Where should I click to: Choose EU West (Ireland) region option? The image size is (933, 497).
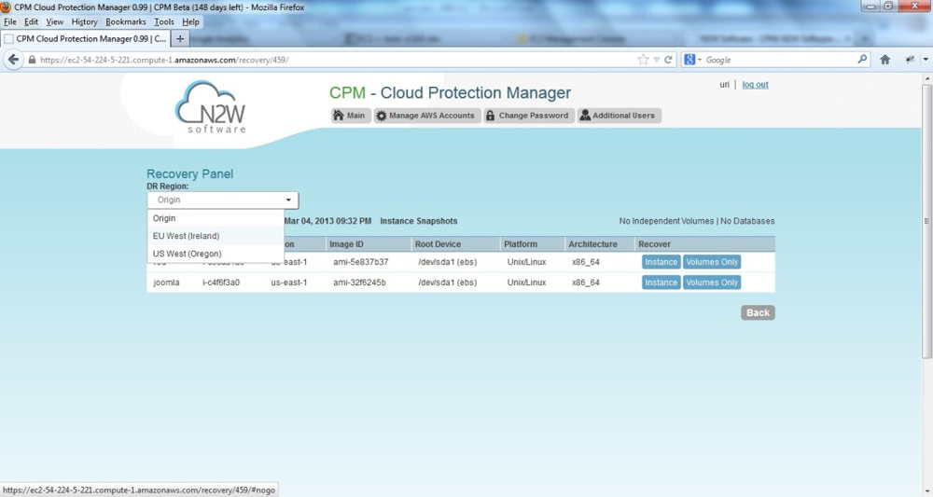click(216, 236)
